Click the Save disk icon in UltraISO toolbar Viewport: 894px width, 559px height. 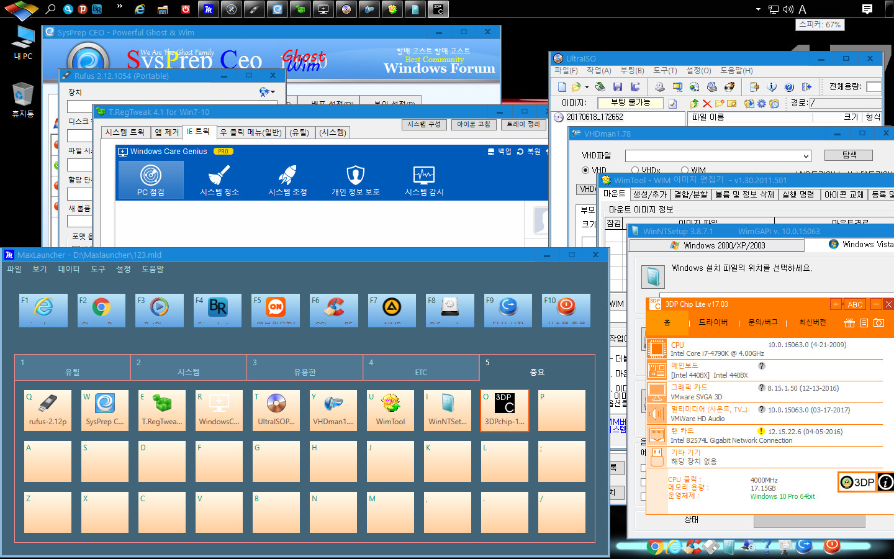pyautogui.click(x=617, y=87)
